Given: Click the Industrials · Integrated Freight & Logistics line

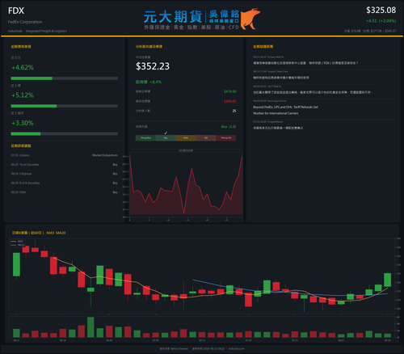Looking at the screenshot, I should [37, 31].
